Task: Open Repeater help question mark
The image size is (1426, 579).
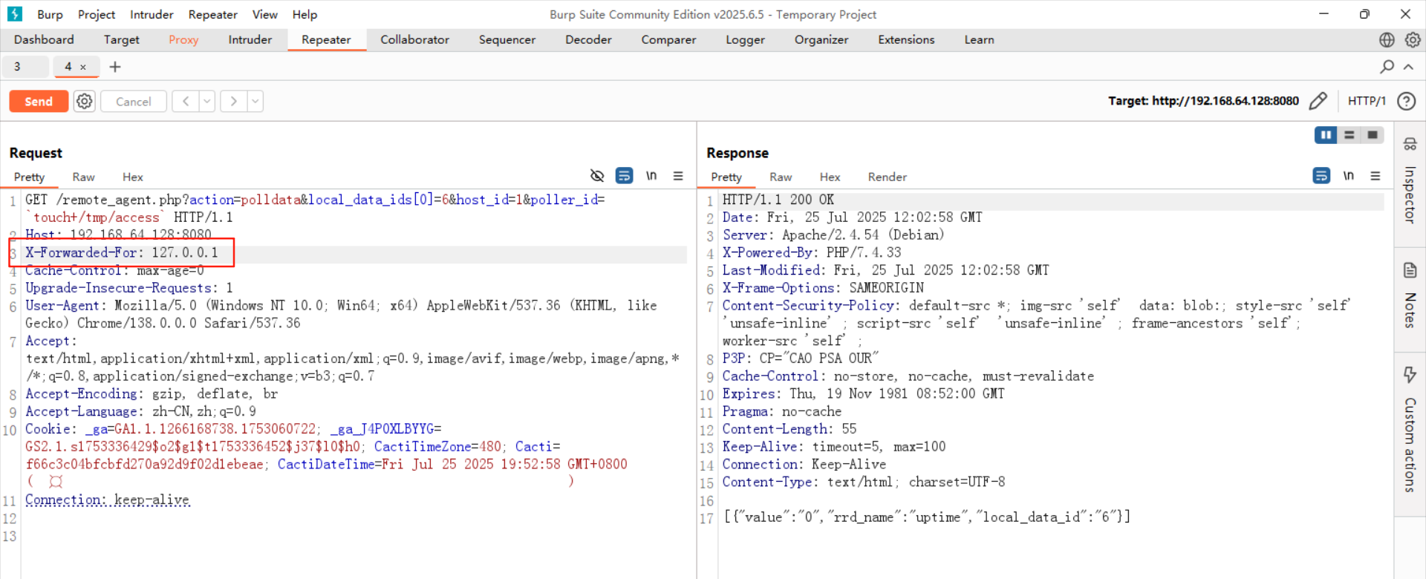Action: (x=1406, y=101)
